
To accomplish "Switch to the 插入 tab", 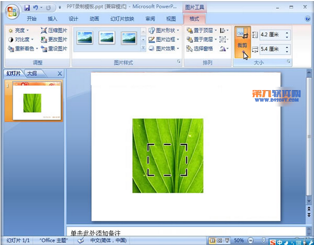I will click(52, 19).
